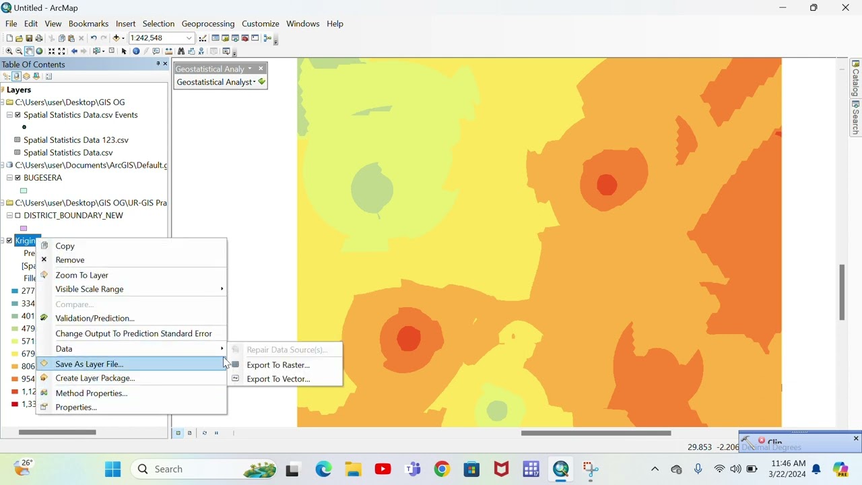The image size is (862, 485).
Task: Choose Zoom To Layer in context menu
Action: 131,275
